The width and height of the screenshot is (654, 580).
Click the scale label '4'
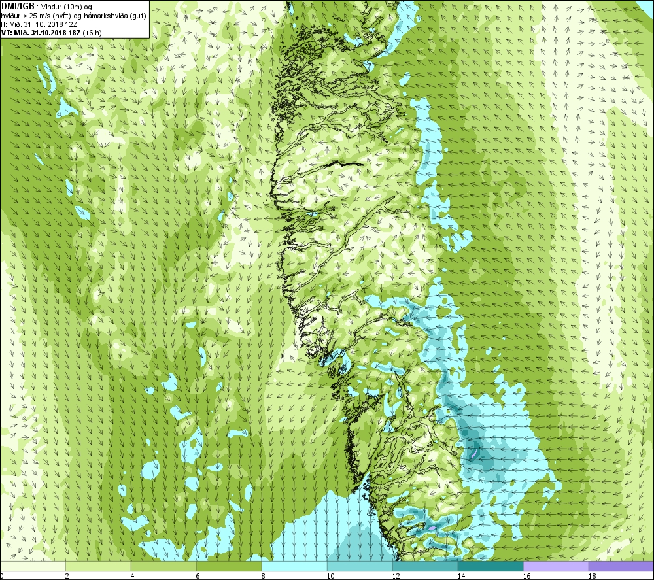132,576
